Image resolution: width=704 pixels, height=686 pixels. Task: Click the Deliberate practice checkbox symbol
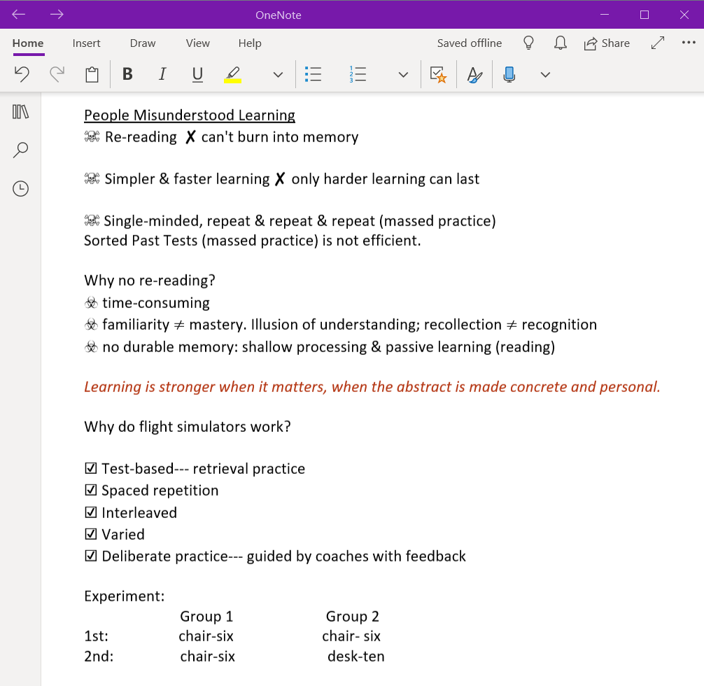91,556
